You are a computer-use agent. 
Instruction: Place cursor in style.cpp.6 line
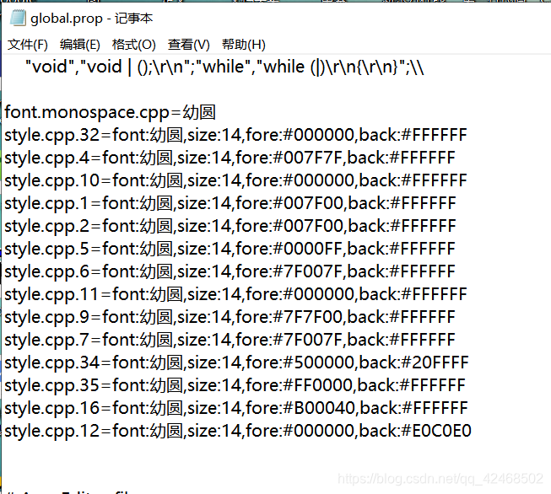(x=230, y=271)
